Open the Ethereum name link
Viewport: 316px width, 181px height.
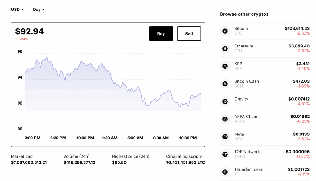[243, 46]
